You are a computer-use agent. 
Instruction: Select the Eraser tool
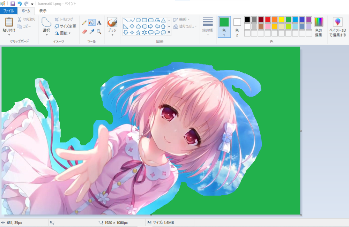pyautogui.click(x=84, y=32)
